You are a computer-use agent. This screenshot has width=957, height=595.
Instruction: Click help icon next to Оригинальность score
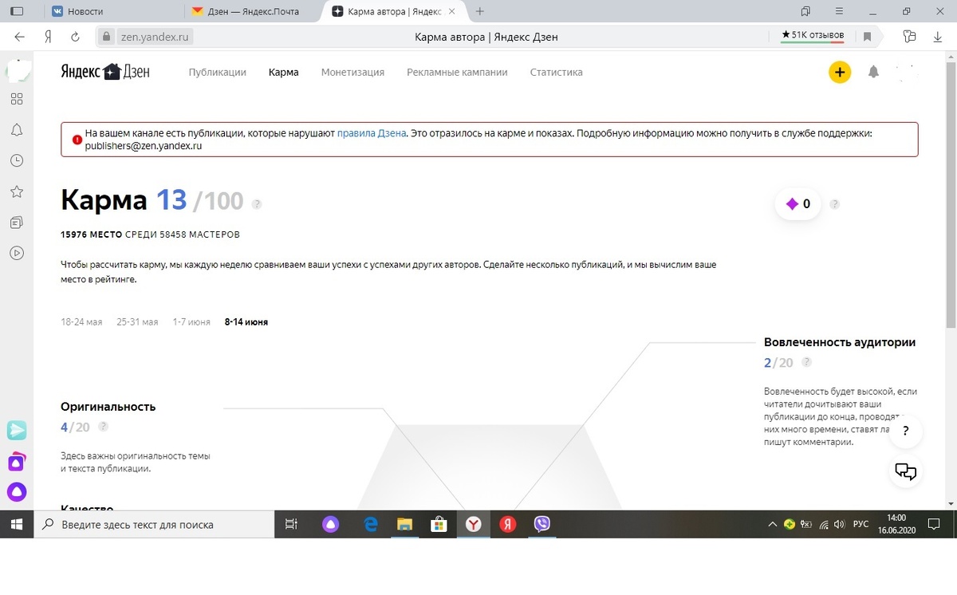[x=103, y=427]
